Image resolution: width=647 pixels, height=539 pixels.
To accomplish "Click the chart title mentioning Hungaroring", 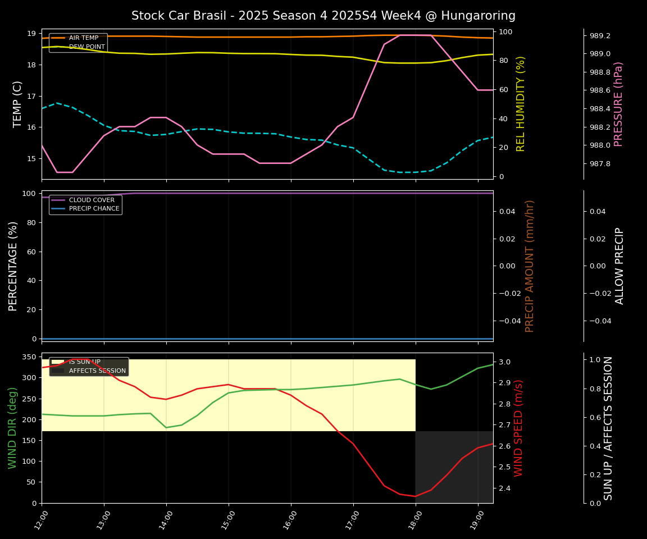I will click(x=323, y=16).
